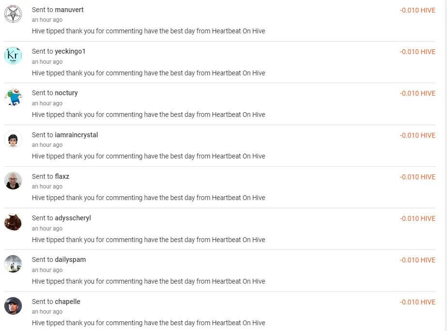Click the 'an hour ago' timestamp under adysscheryl
This screenshot has height=331, width=447.
(47, 228)
